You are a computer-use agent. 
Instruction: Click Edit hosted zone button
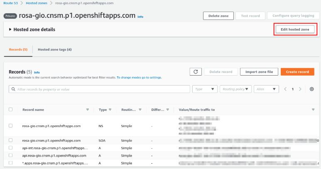coord(295,29)
